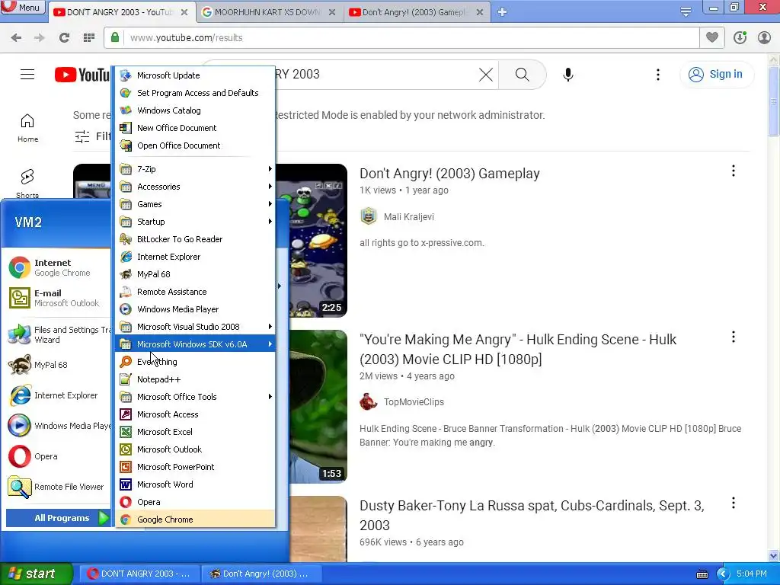The width and height of the screenshot is (780, 585).
Task: Launch BitLocker To Go Reader
Action: (195, 238)
